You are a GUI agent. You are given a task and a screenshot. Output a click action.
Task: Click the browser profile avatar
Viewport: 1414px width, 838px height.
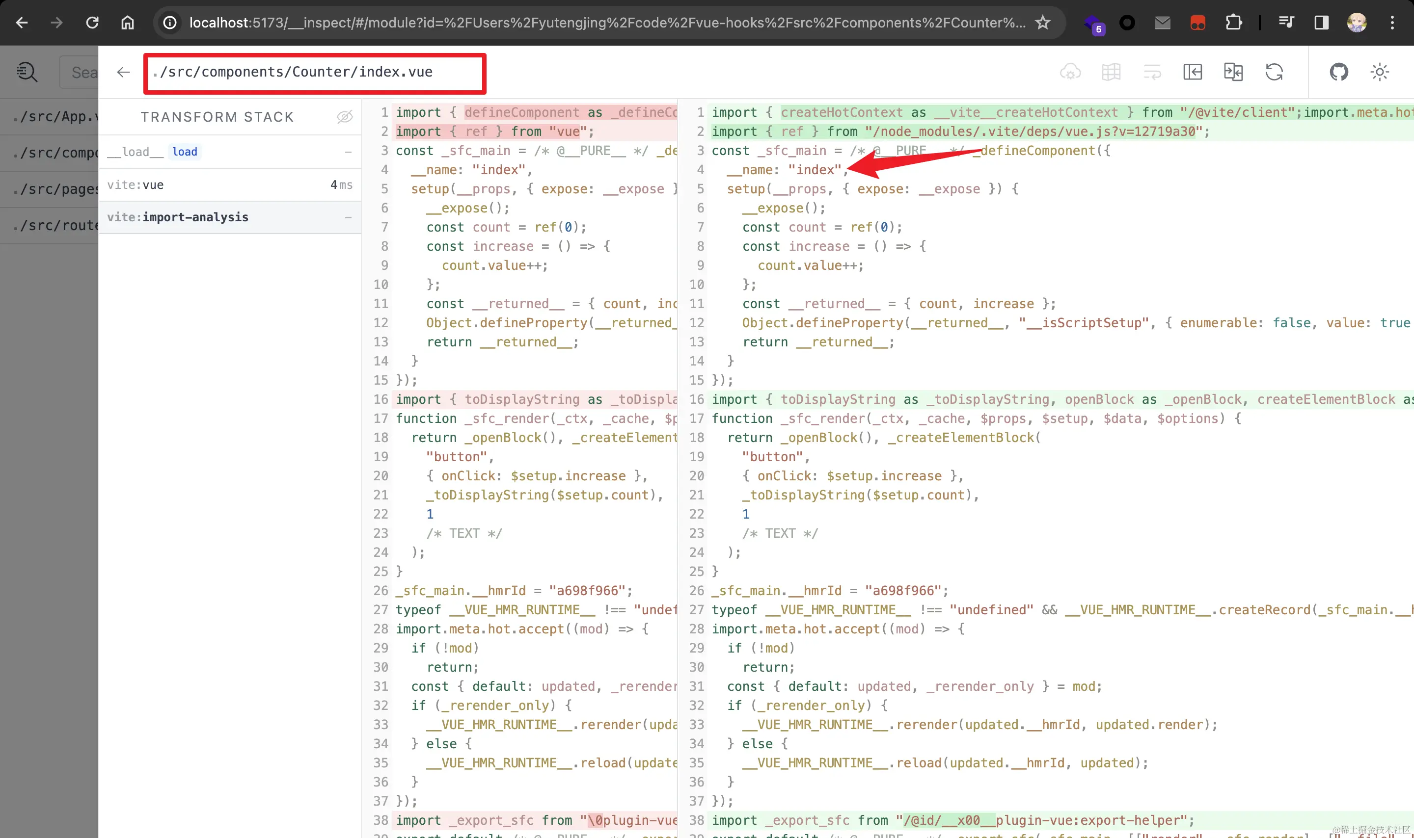(x=1357, y=23)
